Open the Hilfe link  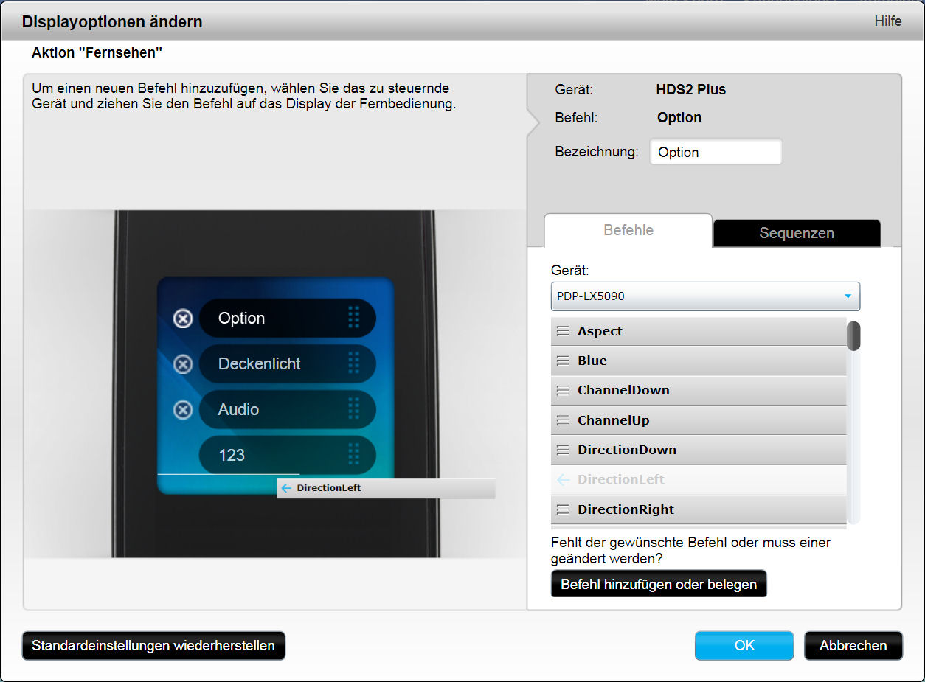888,21
